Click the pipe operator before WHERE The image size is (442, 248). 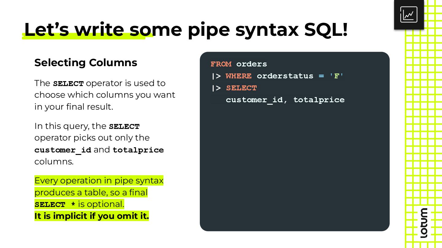[x=216, y=76]
